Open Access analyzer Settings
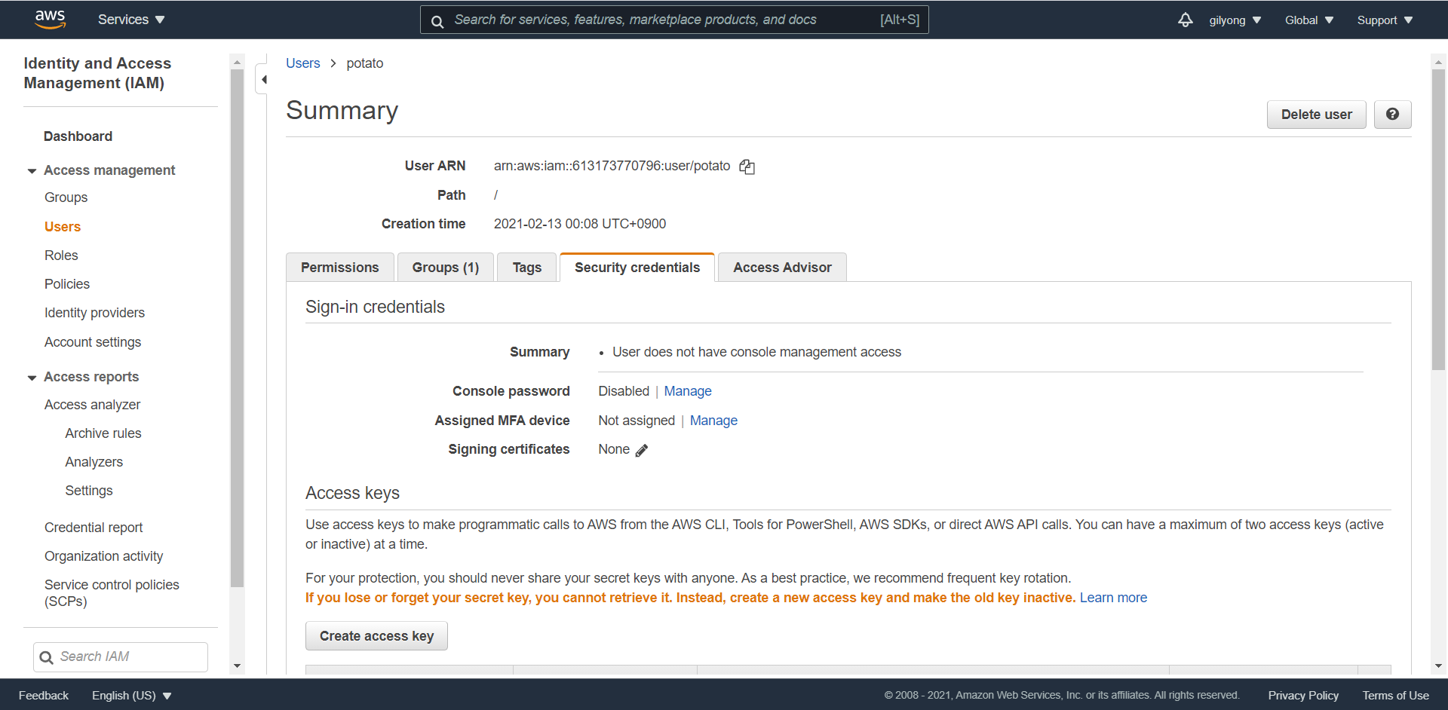The height and width of the screenshot is (710, 1448). pos(89,491)
